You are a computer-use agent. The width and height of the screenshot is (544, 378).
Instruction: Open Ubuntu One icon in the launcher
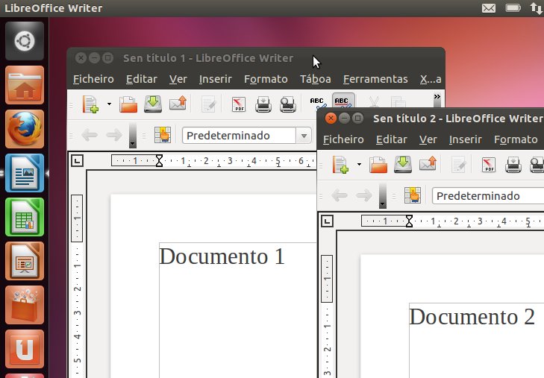click(x=25, y=349)
